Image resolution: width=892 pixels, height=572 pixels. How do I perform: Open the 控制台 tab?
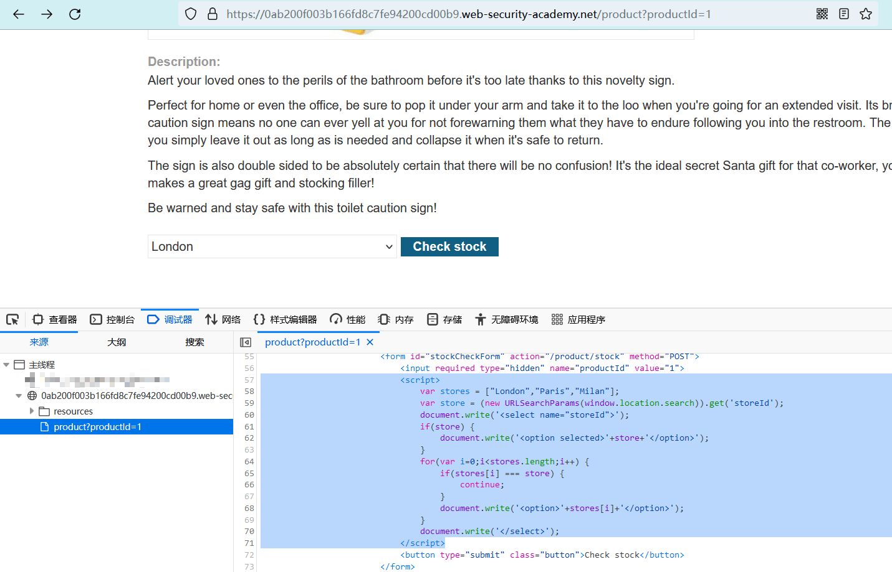click(x=112, y=319)
